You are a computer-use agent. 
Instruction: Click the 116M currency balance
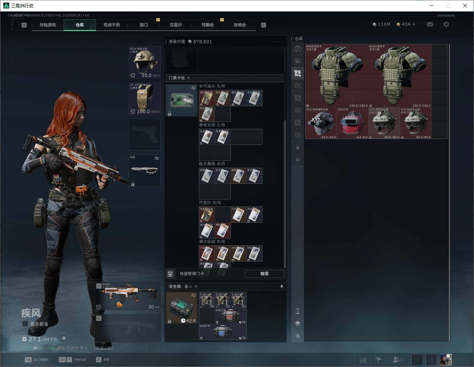point(382,24)
